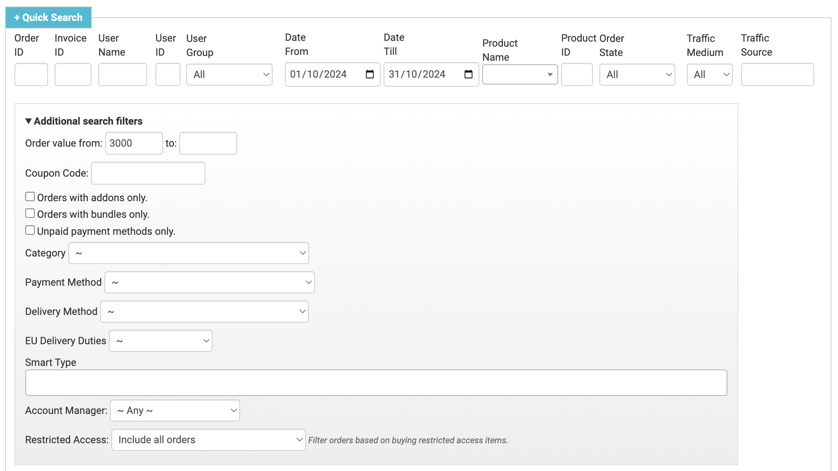This screenshot has width=838, height=471.
Task: Open the Restricted Access dropdown
Action: tap(208, 440)
